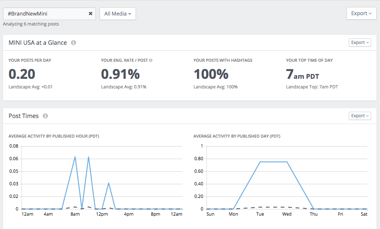Screen dimensions: 380x229
Task: Click 'Landscape Top: 7am PDT' text
Action: tap(312, 87)
